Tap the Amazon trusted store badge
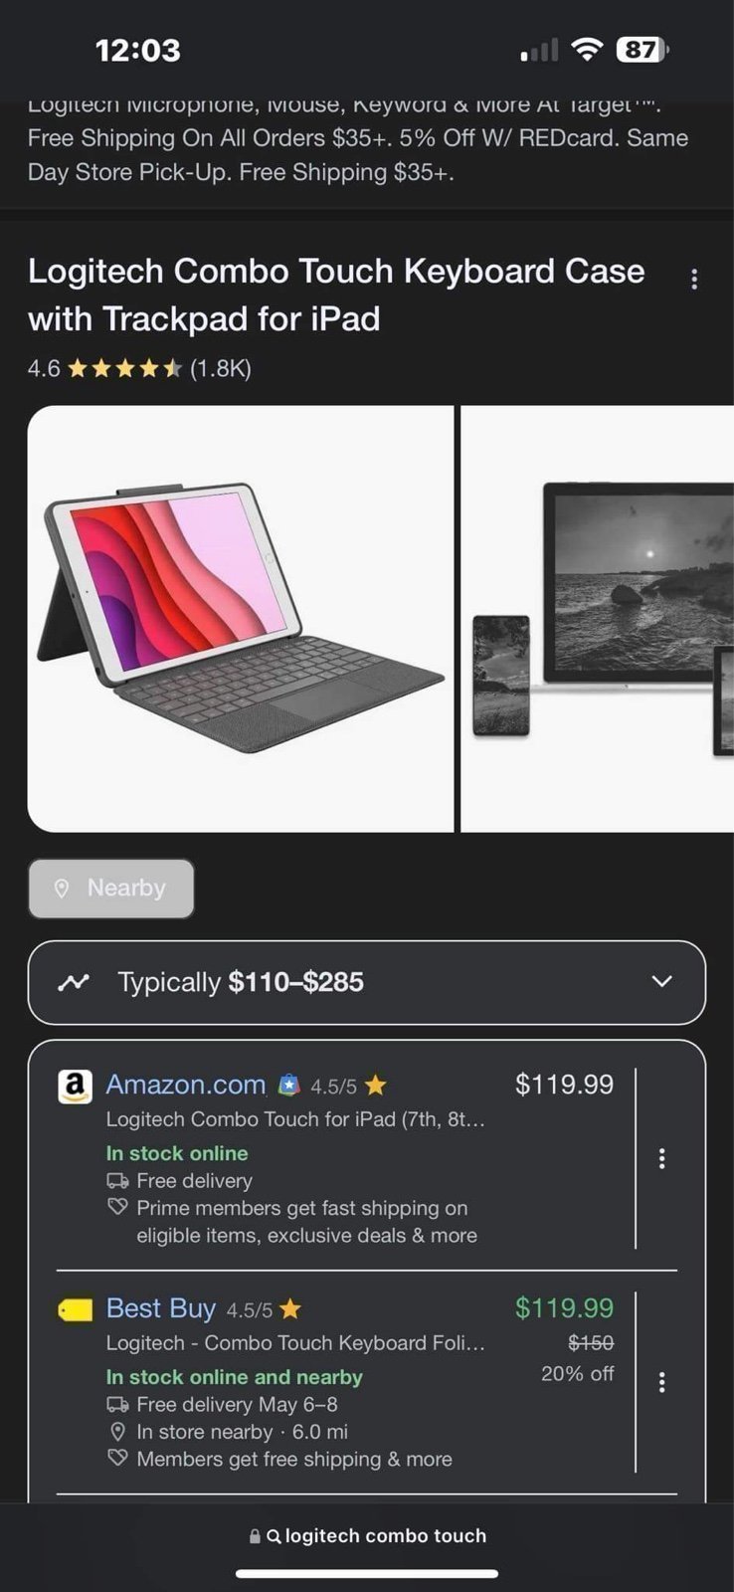The width and height of the screenshot is (734, 1592). [x=288, y=1085]
